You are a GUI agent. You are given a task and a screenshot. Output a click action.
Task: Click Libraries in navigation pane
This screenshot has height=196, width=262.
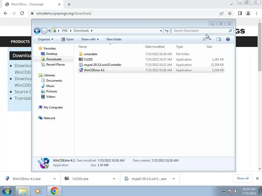[49, 75]
